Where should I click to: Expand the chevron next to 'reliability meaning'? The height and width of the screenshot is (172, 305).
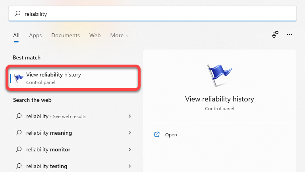tap(129, 133)
